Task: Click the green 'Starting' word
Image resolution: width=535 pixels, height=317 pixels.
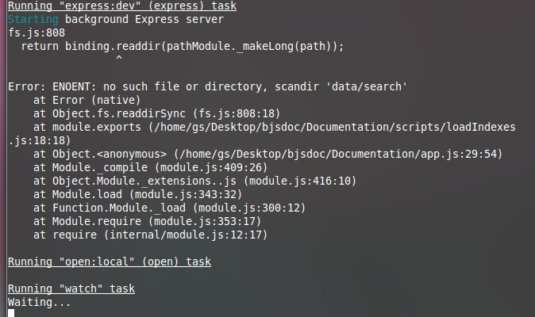Action: tap(33, 19)
